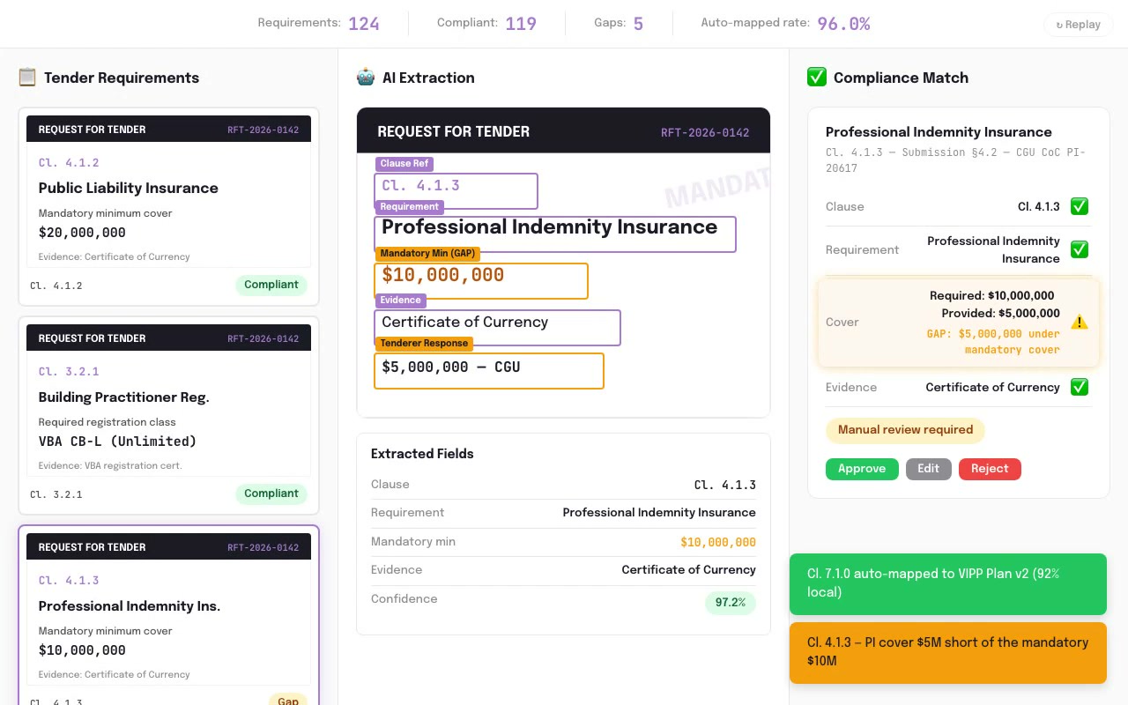Select the Certificate of Currency evidence box
This screenshot has height=705, width=1128.
click(497, 328)
